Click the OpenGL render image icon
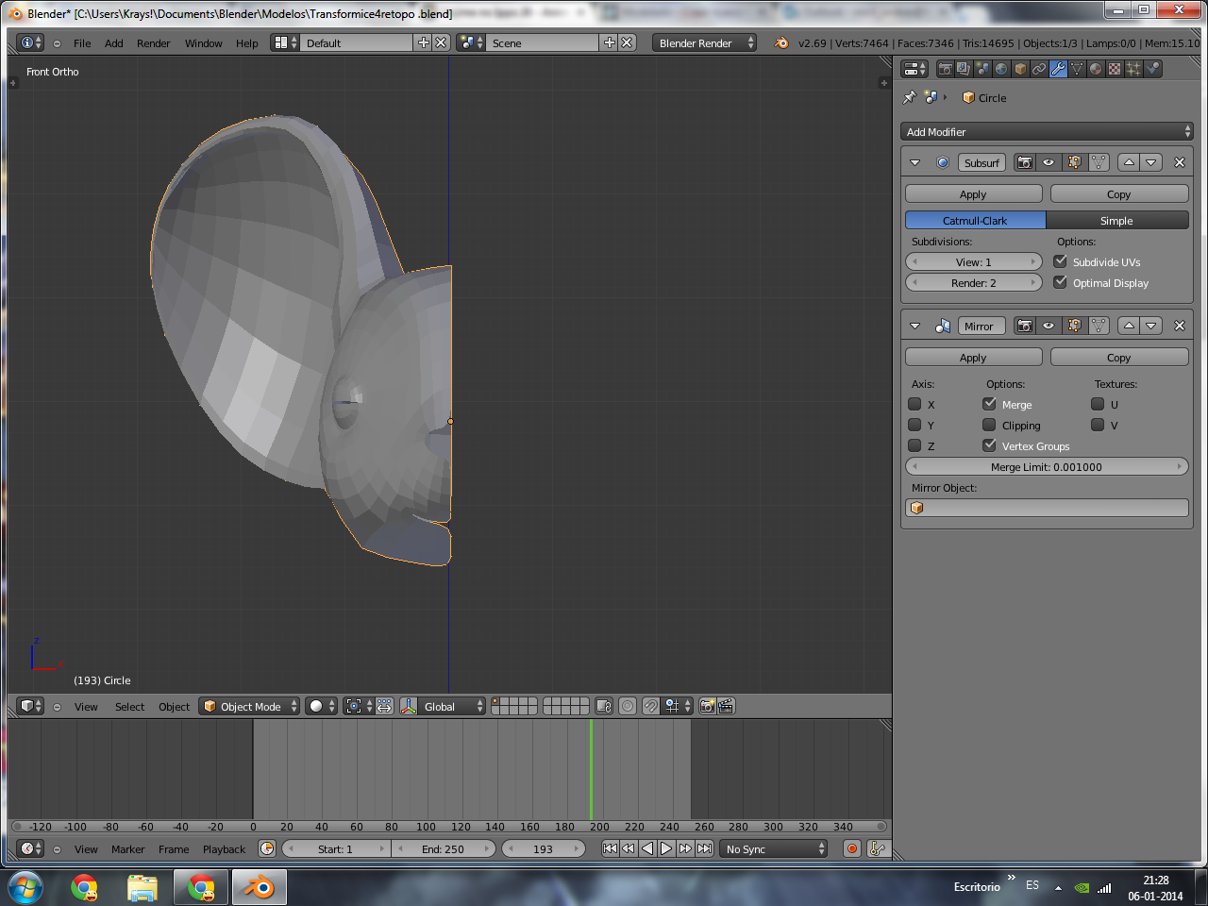1208x906 pixels. coord(707,706)
